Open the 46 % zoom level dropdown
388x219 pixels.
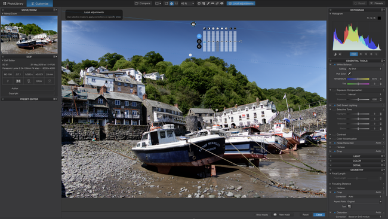(187, 4)
